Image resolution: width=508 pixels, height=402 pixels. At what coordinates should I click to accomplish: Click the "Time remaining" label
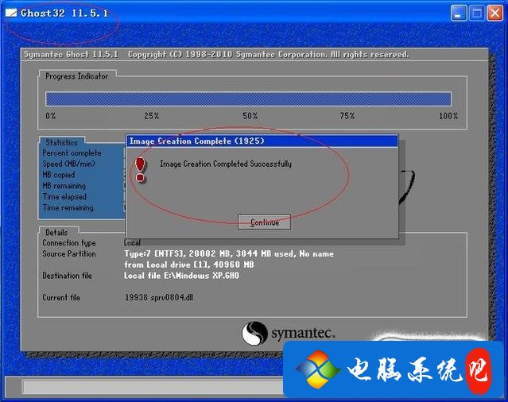point(68,208)
